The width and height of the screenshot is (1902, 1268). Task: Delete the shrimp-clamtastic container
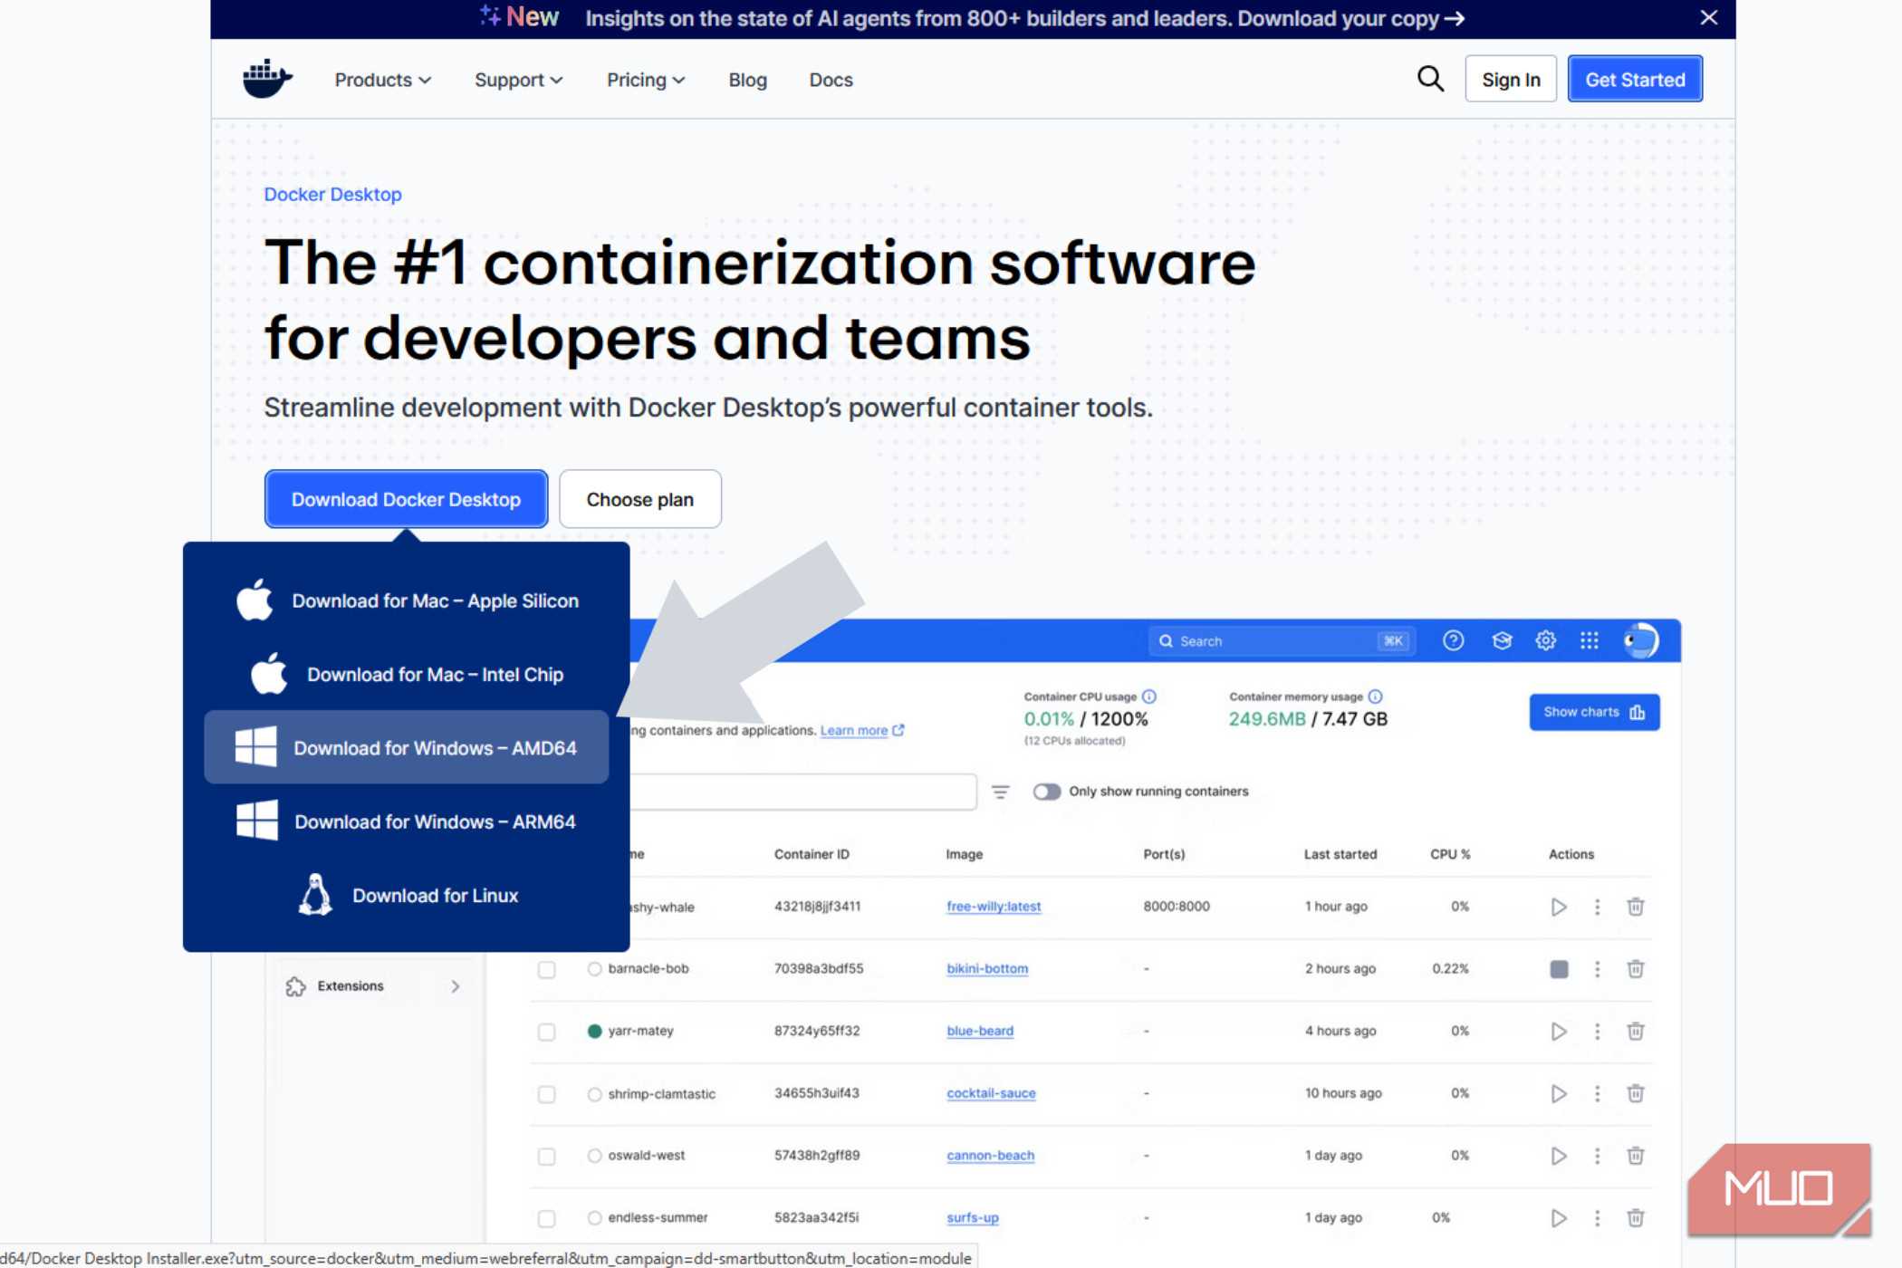point(1636,1094)
